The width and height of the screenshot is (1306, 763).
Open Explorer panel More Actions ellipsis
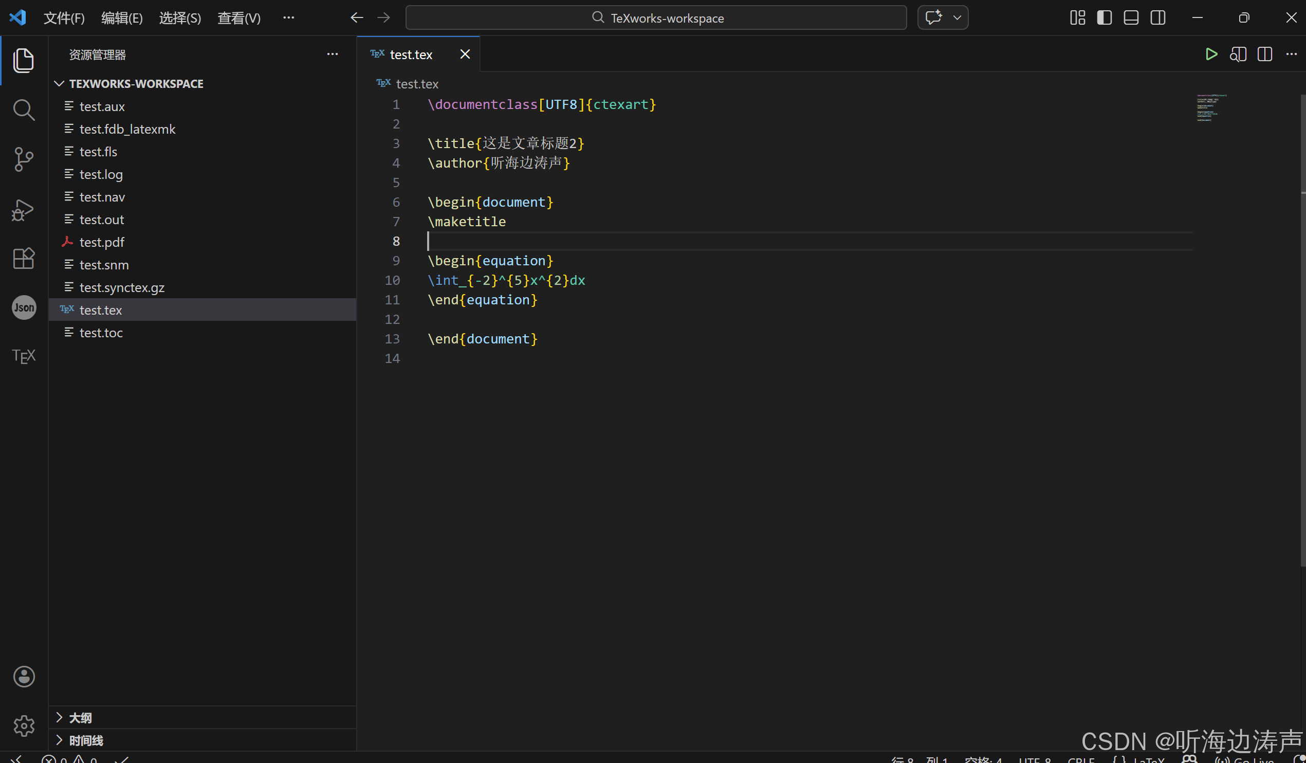(333, 54)
